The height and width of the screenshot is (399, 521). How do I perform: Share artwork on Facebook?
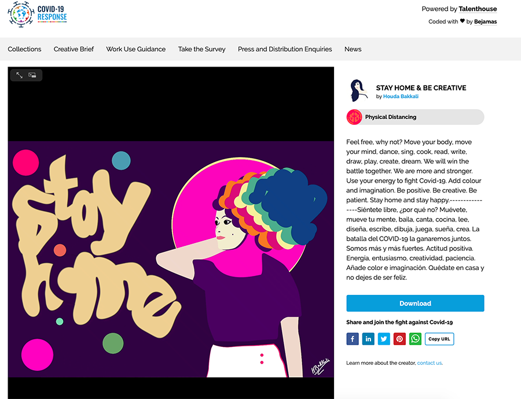[353, 339]
